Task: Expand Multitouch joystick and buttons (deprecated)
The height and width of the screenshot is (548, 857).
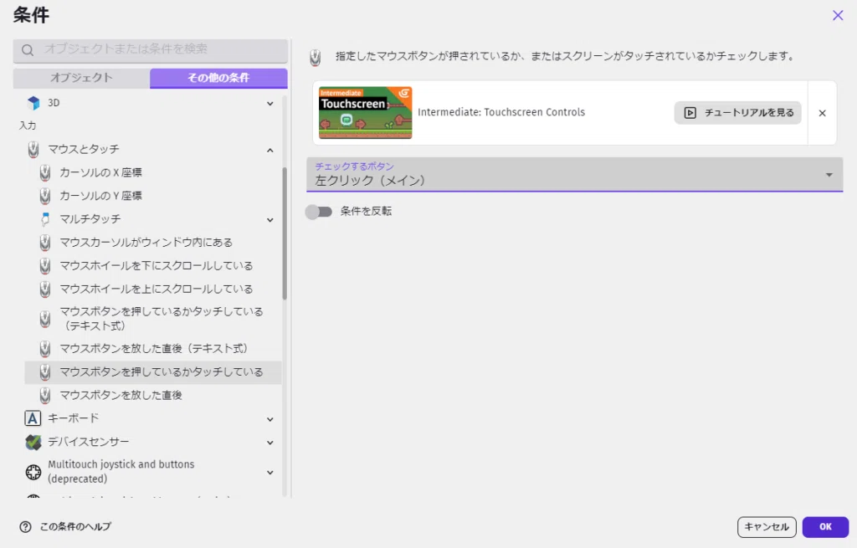Action: click(270, 472)
